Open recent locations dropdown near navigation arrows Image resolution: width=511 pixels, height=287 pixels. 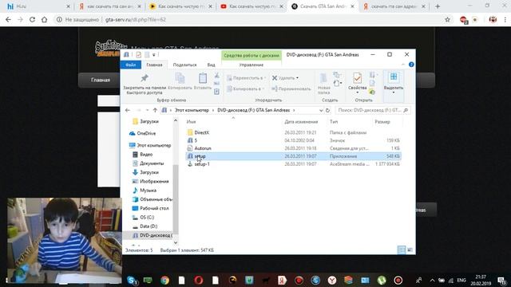click(147, 110)
